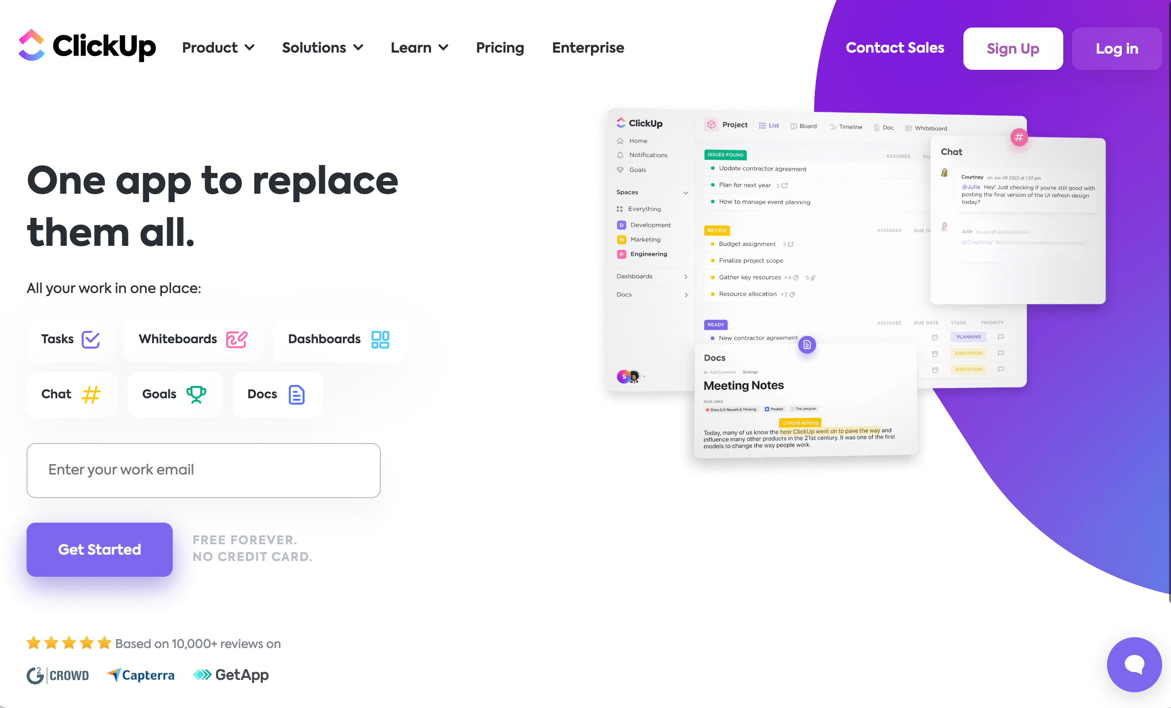This screenshot has width=1171, height=708.
Task: Click the work email input field
Action: pyautogui.click(x=204, y=470)
